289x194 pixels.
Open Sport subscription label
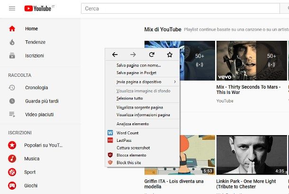pos(30,172)
